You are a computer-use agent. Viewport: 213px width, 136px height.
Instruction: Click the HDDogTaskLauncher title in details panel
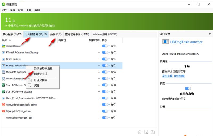click(186, 42)
